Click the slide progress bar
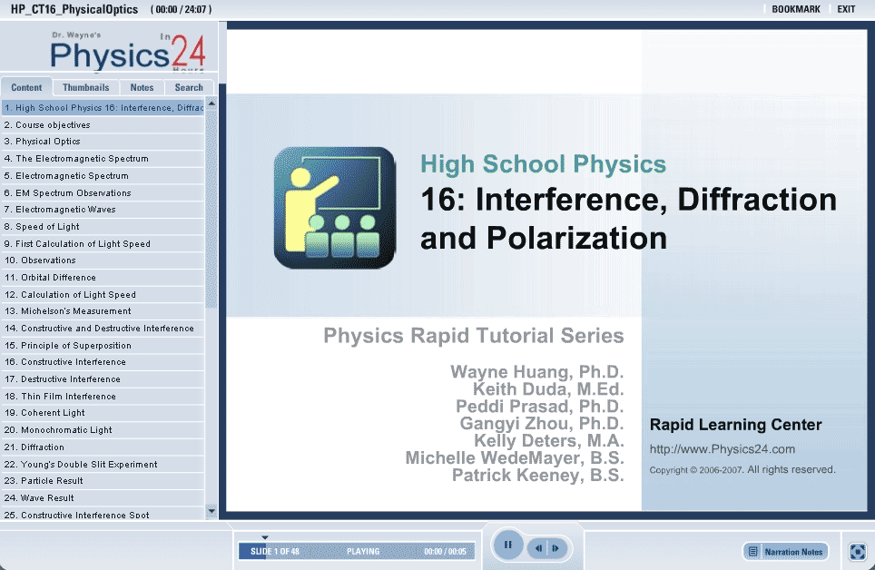Image resolution: width=875 pixels, height=570 pixels. 356,551
